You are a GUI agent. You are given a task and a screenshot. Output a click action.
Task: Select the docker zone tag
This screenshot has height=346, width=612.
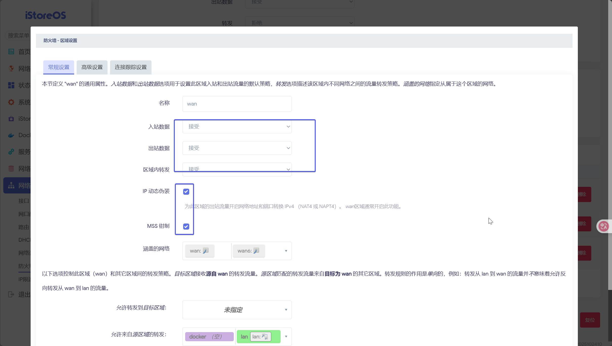209,337
